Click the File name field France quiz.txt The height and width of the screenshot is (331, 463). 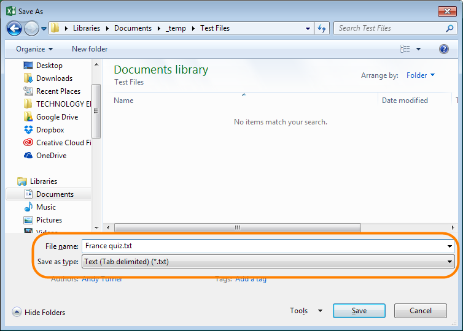(x=264, y=246)
